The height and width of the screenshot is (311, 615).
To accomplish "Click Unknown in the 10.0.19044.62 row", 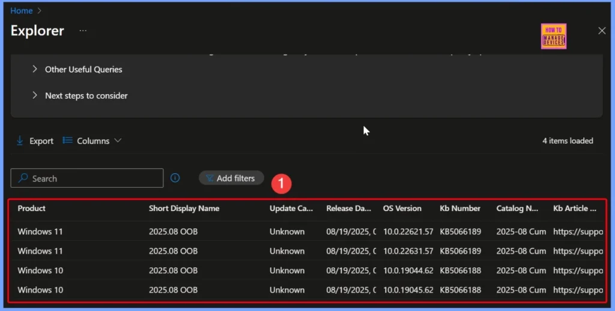I will coord(286,271).
